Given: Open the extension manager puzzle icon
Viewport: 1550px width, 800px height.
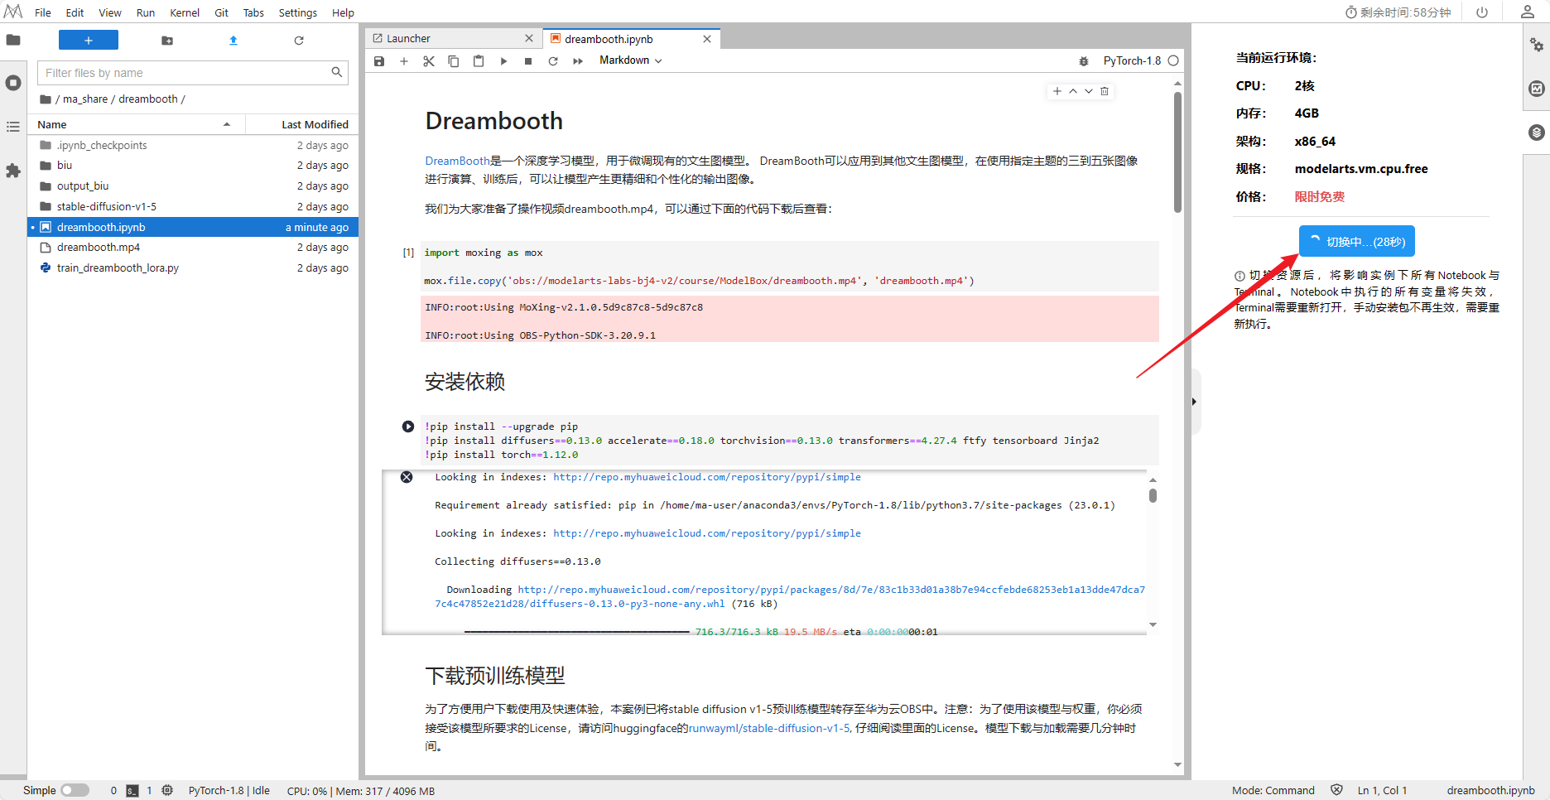Looking at the screenshot, I should click(13, 171).
